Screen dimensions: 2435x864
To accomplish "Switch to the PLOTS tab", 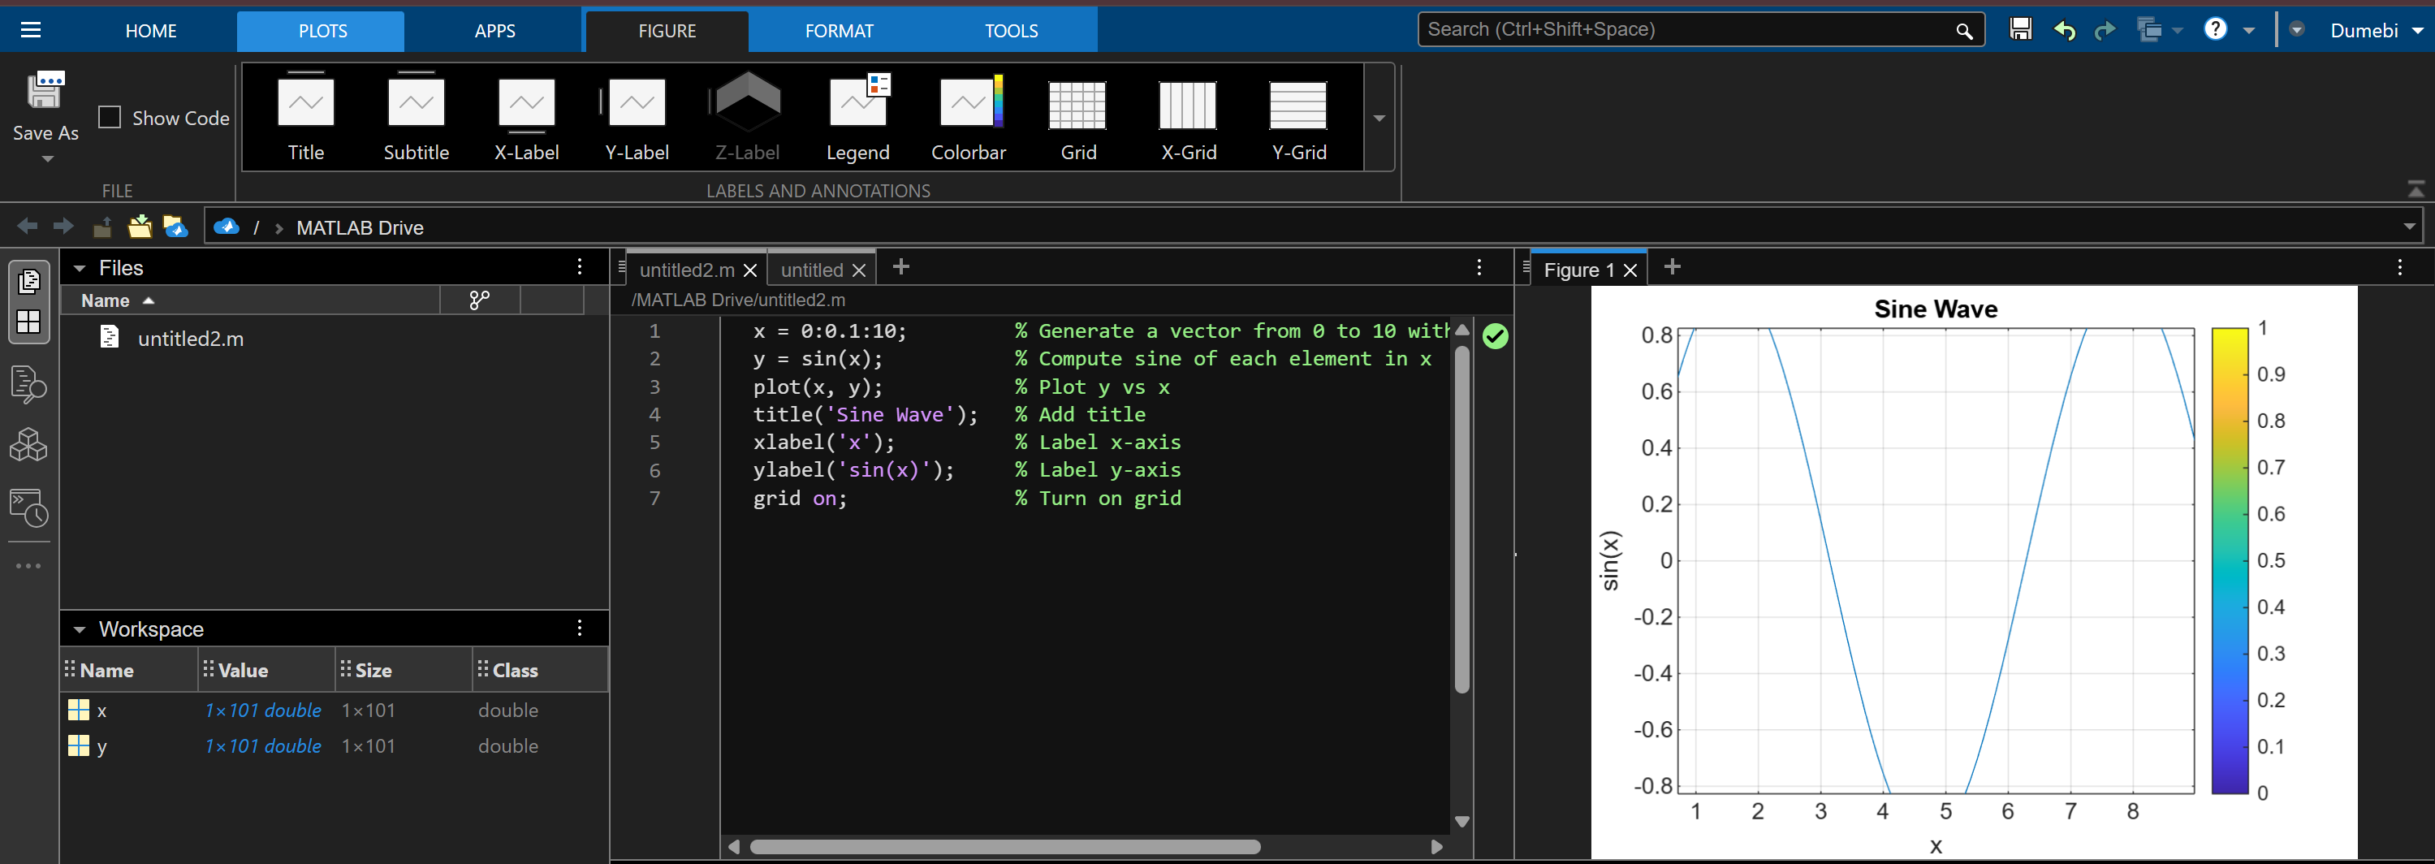I will pyautogui.click(x=322, y=31).
